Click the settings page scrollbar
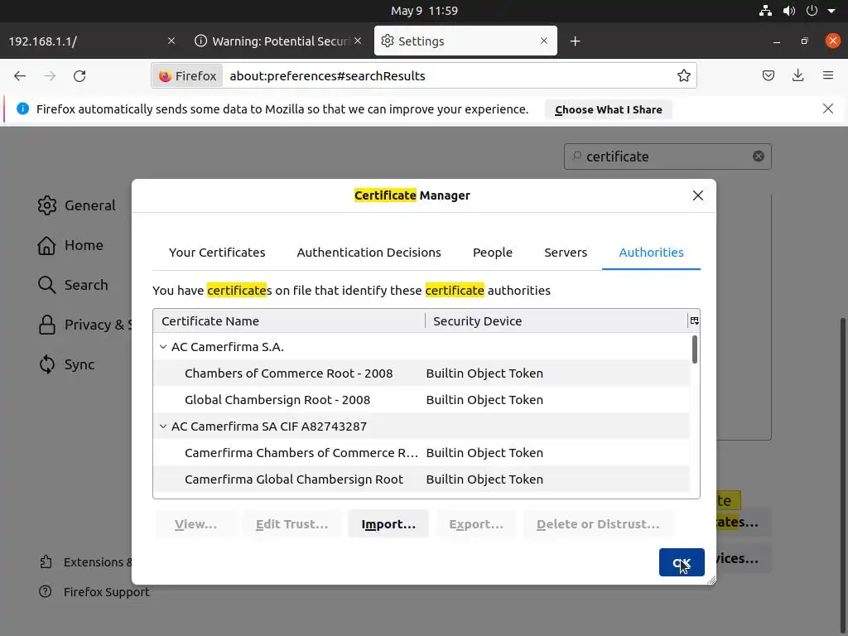 coord(842,476)
